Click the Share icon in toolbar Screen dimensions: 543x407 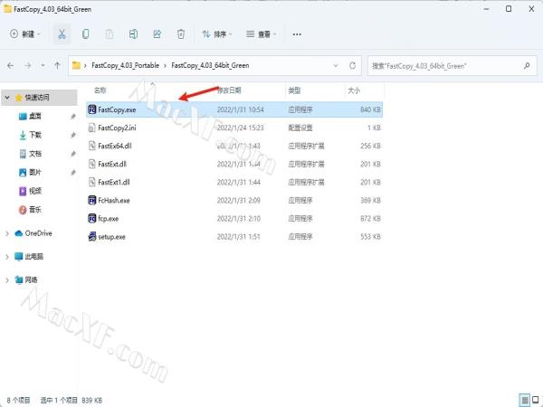(x=157, y=34)
